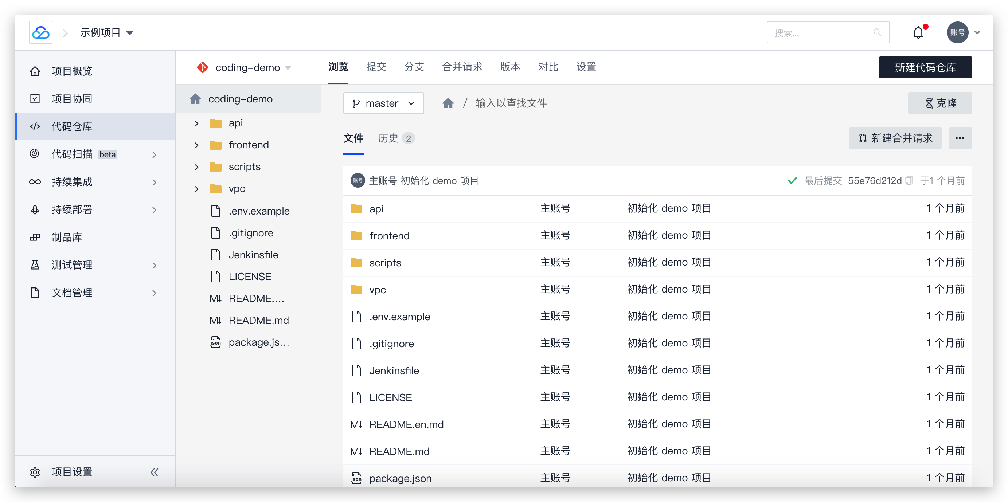Expand the 持续集成 sidebar submenu

pyautogui.click(x=154, y=182)
